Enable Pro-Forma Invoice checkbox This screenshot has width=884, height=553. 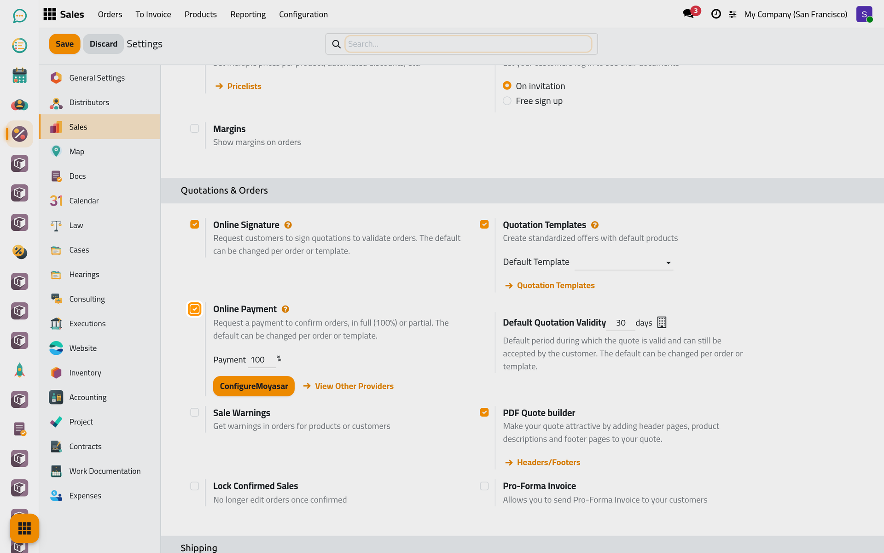click(x=484, y=486)
